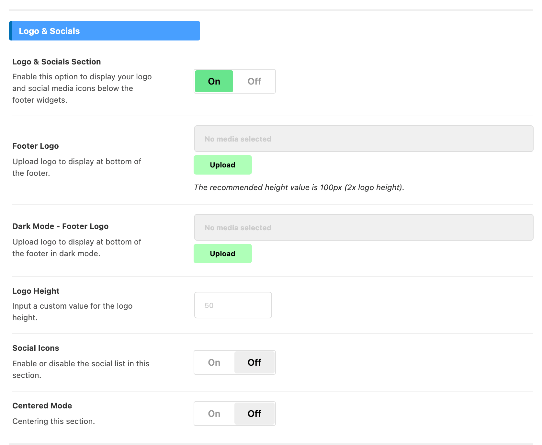Click the "Centering this section." description
This screenshot has width=542, height=445.
(54, 421)
